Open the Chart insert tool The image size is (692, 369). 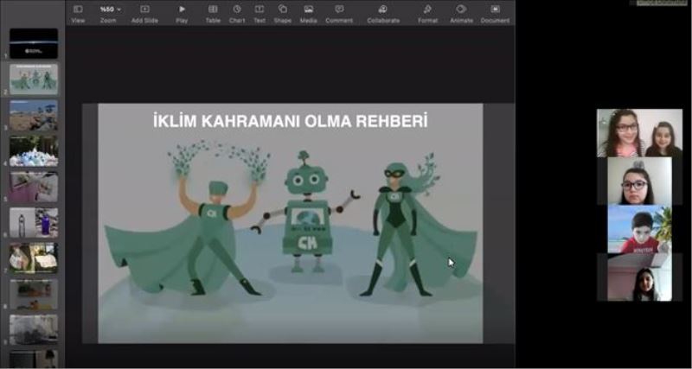tap(237, 10)
